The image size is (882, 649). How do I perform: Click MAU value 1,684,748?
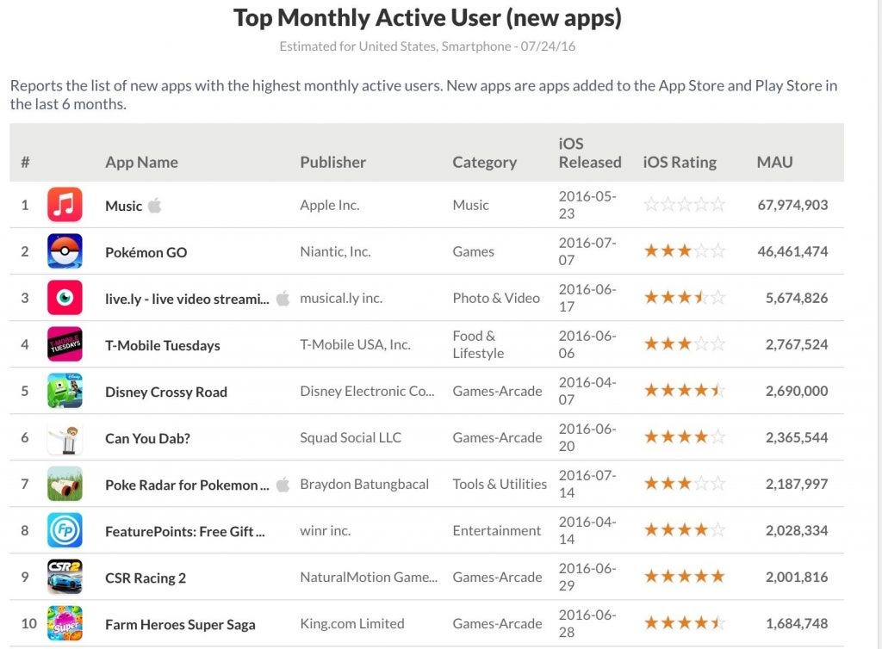[797, 624]
